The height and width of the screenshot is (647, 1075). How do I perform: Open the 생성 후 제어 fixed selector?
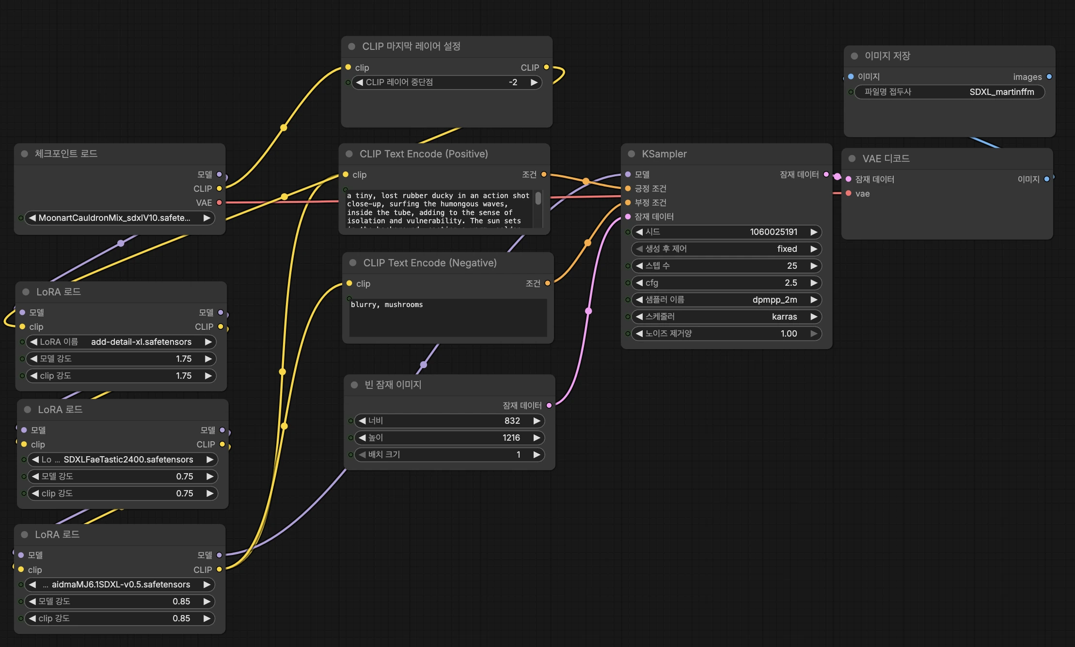[727, 249]
